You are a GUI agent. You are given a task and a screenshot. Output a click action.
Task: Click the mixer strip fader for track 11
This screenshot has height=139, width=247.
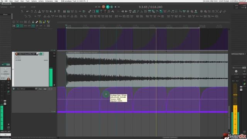5,103
